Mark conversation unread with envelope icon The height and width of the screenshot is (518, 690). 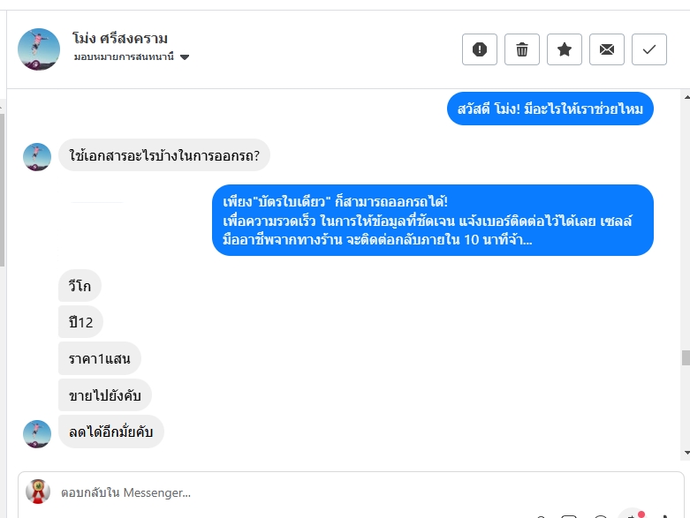(607, 49)
